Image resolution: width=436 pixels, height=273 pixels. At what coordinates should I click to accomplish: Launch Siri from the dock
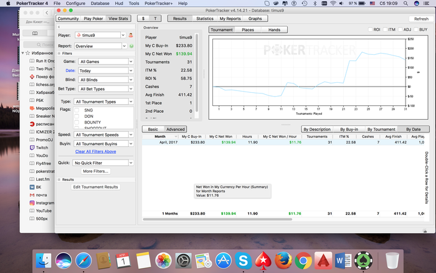click(x=64, y=261)
